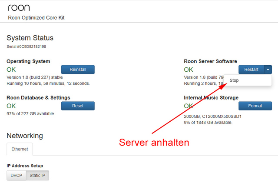Viewport: 278px width, 183px height.
Task: Click '9% of 1848 GB available.' text
Action: click(x=208, y=123)
